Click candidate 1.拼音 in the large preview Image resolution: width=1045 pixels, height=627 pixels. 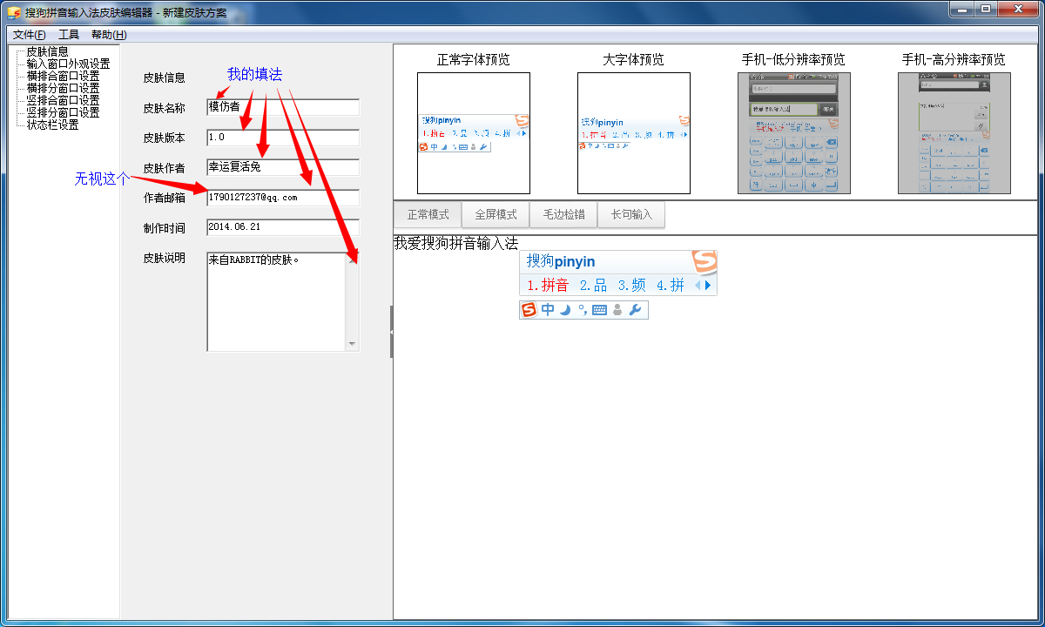point(548,285)
